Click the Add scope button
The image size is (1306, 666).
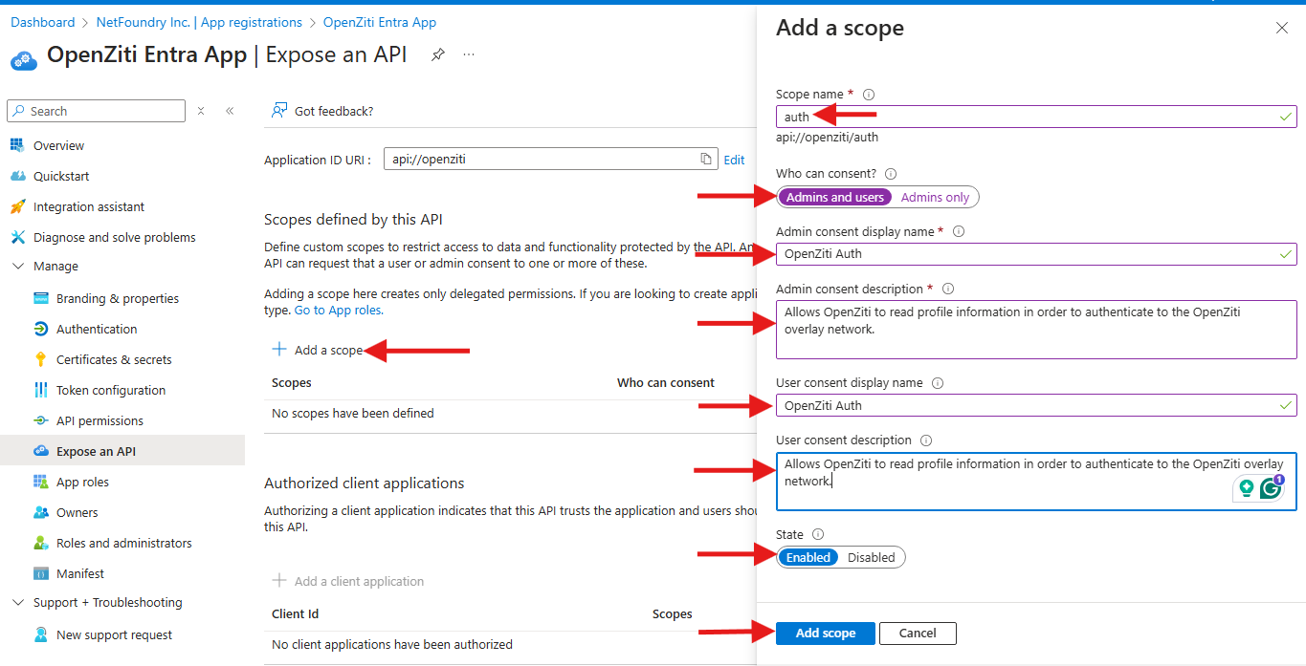(825, 634)
